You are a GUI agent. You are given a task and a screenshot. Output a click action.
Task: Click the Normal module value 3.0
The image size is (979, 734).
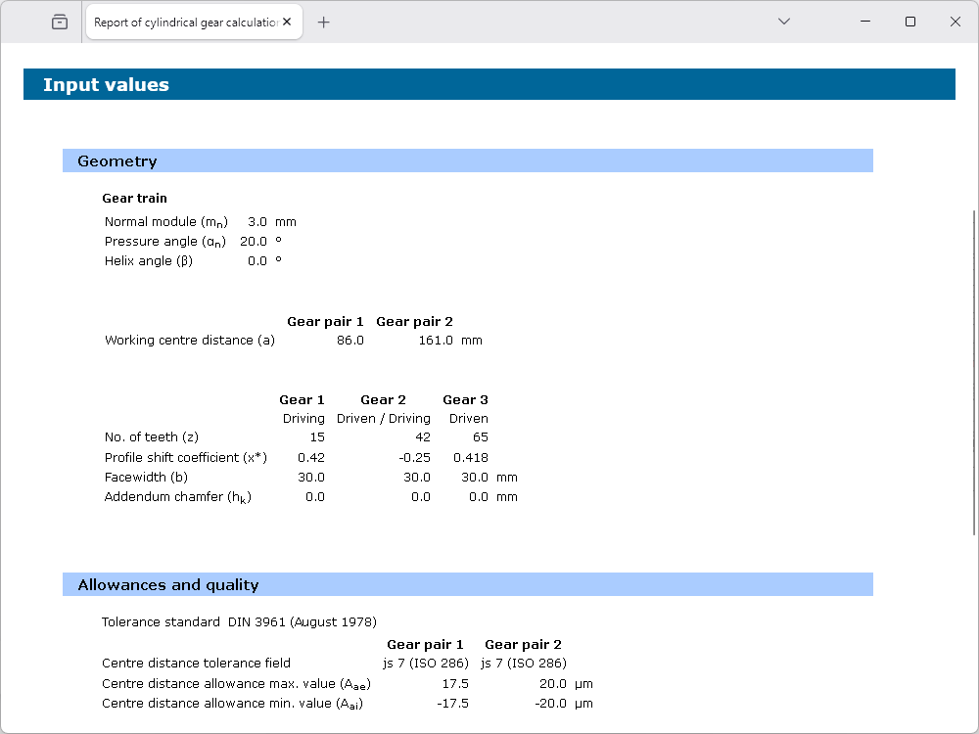256,222
